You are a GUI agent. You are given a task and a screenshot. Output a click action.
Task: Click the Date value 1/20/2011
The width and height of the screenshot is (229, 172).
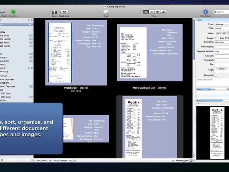click(x=221, y=33)
